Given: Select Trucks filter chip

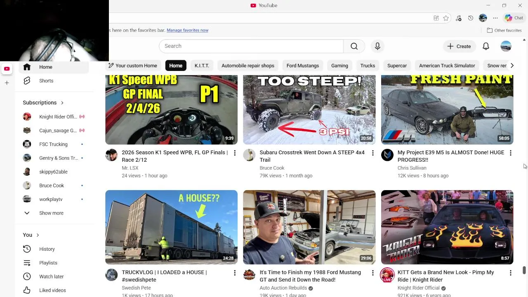Looking at the screenshot, I should [x=368, y=66].
